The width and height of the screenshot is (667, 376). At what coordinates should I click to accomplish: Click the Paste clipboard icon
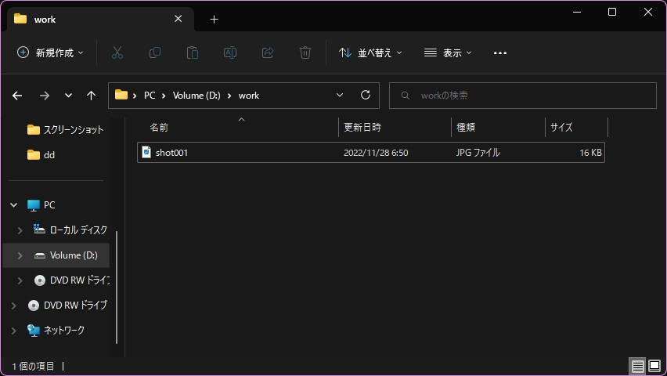[193, 52]
